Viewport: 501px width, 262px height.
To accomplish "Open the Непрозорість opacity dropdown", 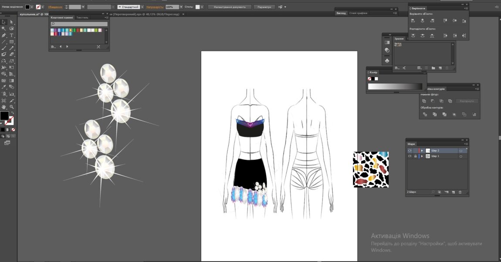I will 181,7.
